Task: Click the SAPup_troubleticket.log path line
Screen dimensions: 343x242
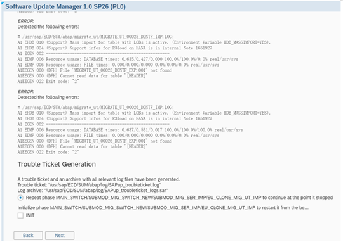Action: pos(90,185)
